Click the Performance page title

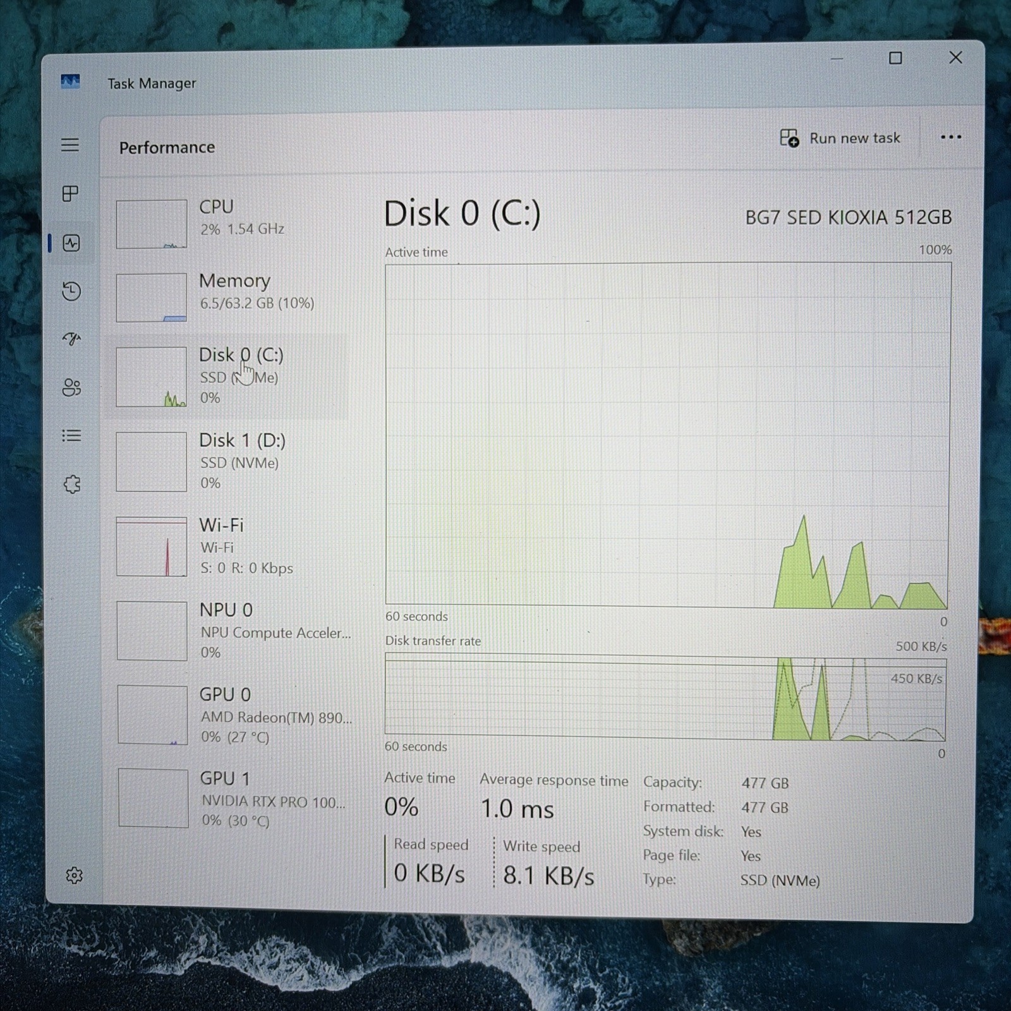click(167, 147)
